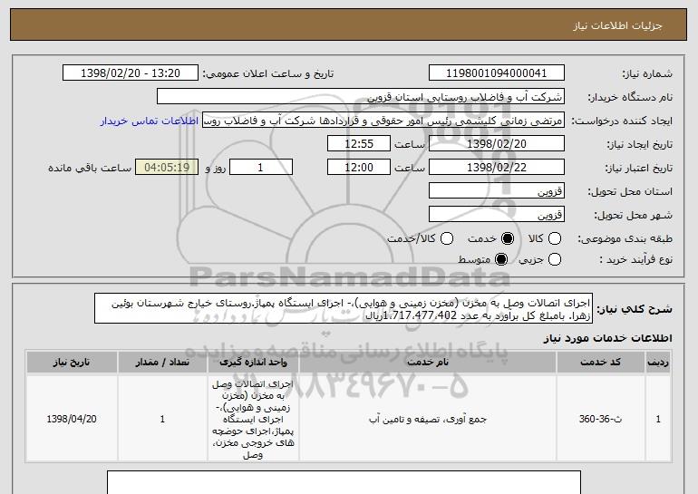The height and width of the screenshot is (494, 698).
Task: Click the empty text box below the table
Action: [x=344, y=482]
